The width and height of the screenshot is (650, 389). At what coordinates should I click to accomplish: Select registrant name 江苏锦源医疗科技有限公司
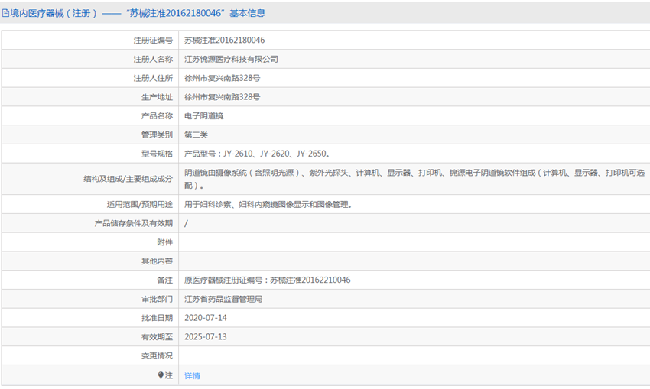(x=231, y=60)
